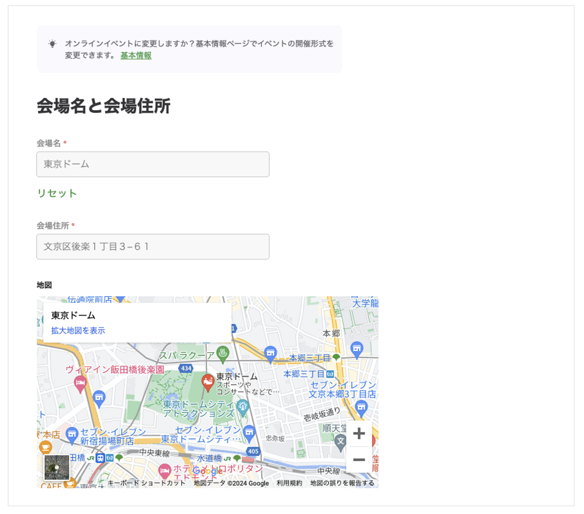Click the 中央東線 rail label
Viewport: 584px width, 514px height.
pos(154,453)
